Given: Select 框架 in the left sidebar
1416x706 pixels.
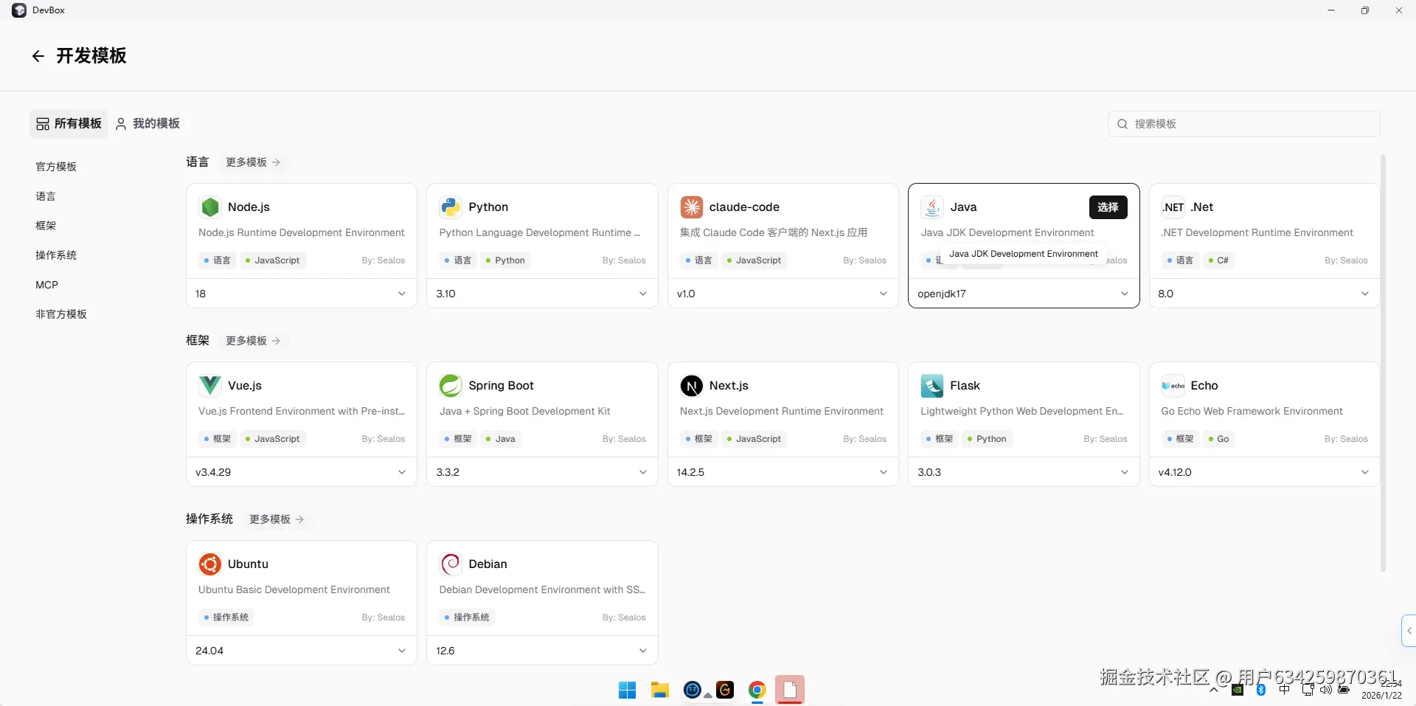Looking at the screenshot, I should click(x=46, y=226).
